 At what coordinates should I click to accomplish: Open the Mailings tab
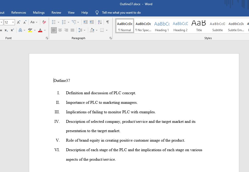click(x=39, y=13)
